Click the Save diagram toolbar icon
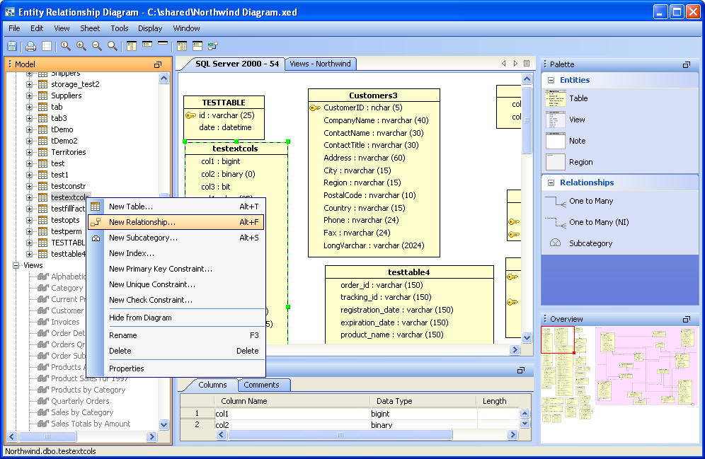The height and width of the screenshot is (459, 705). [12, 46]
